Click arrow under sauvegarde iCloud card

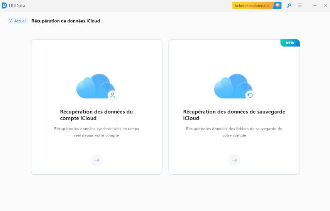coord(234,160)
